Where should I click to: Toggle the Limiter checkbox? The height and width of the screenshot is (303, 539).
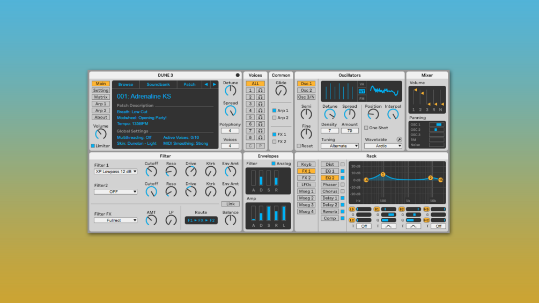[x=93, y=146]
